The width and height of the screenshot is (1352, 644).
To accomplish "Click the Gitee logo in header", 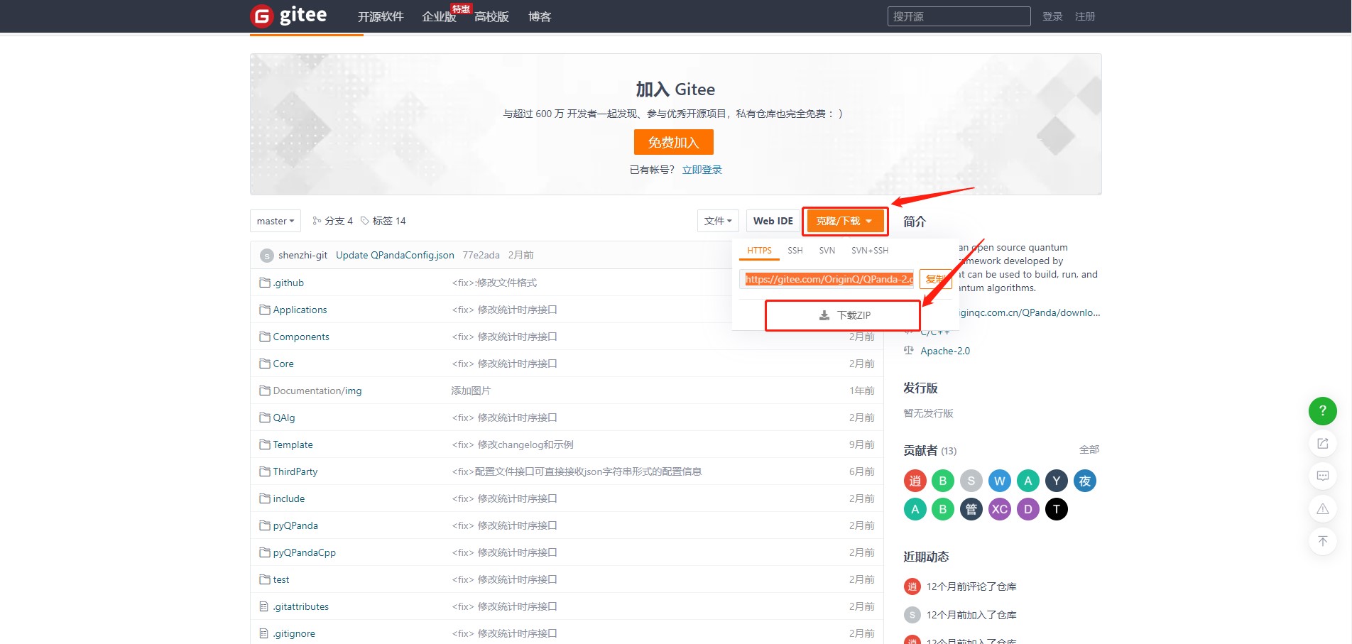I will click(x=289, y=16).
